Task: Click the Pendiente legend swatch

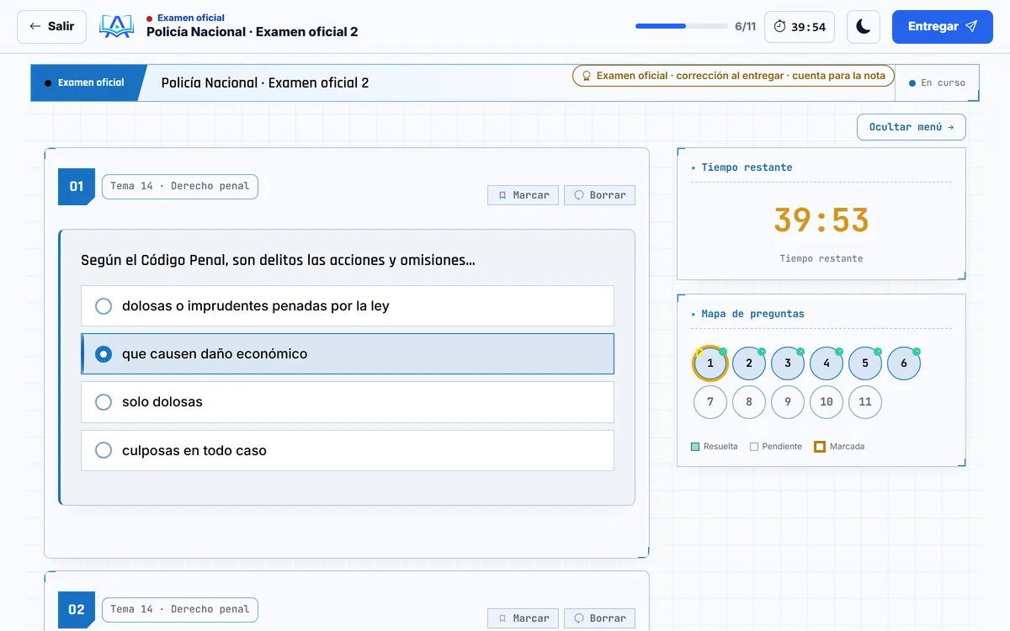Action: point(754,447)
